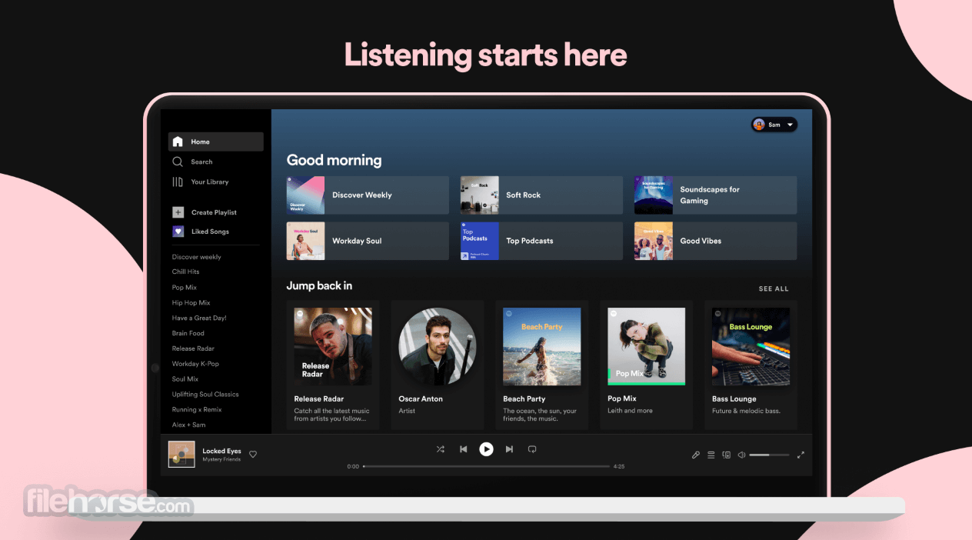This screenshot has width=972, height=540.
Task: Open Discover Weekly tile
Action: coord(368,195)
